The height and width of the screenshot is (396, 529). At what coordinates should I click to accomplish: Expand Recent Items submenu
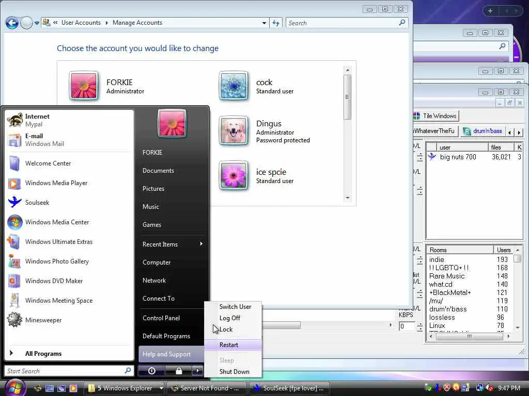(x=172, y=244)
